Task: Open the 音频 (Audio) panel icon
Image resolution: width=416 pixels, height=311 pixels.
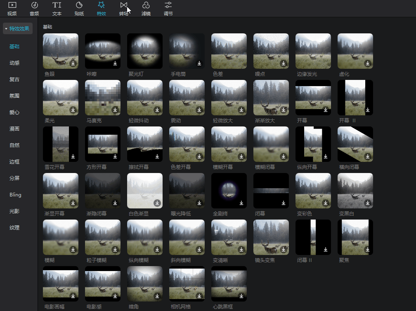Action: (35, 5)
